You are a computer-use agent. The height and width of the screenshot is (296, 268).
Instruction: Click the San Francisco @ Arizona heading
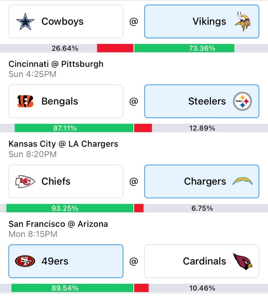tap(58, 224)
